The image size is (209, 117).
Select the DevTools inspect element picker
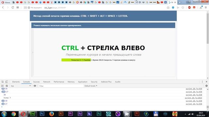[x=3, y=82]
